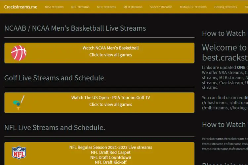Viewport: 248px width, 165px height.
Task: Click the #crackstreams hashtag in sidebar
Action: tap(213, 139)
